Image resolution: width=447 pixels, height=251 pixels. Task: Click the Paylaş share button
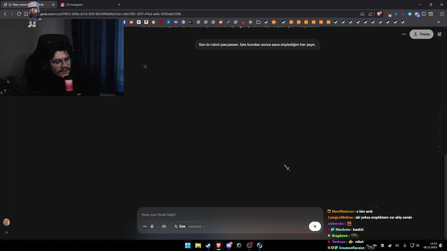(422, 34)
